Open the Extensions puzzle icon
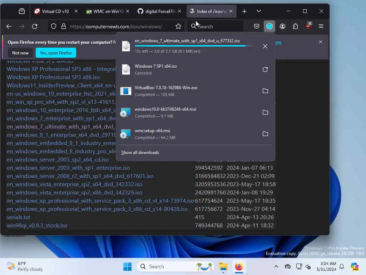Viewport: 366px width, 275px height. pos(295,26)
